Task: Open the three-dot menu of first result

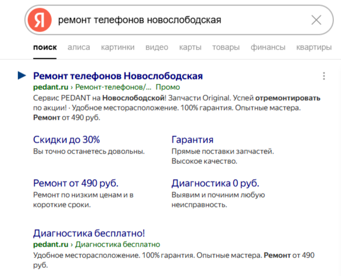Action: 324,76
